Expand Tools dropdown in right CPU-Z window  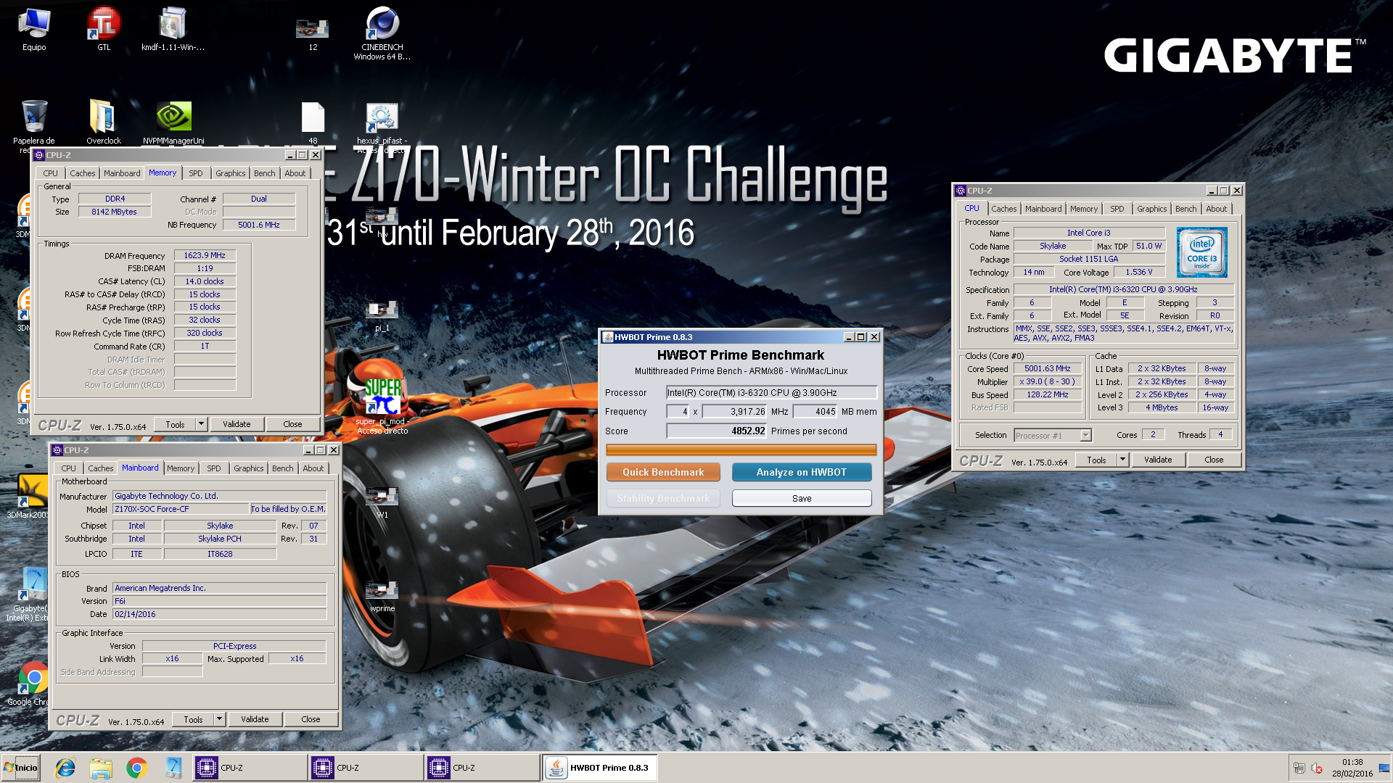(x=1123, y=460)
